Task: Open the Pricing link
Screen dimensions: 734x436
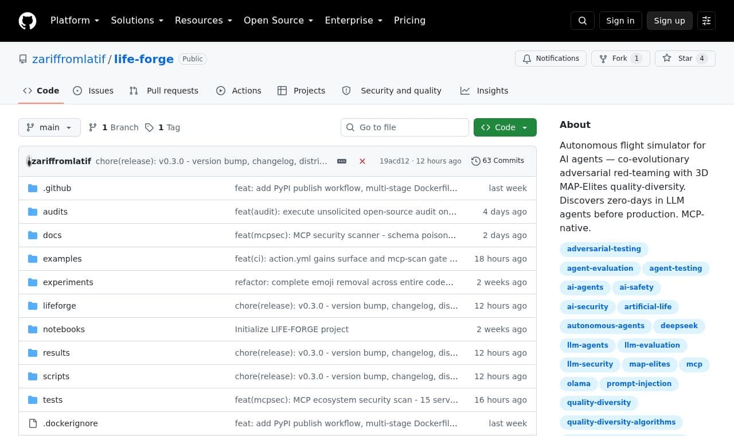Action: coord(409,21)
